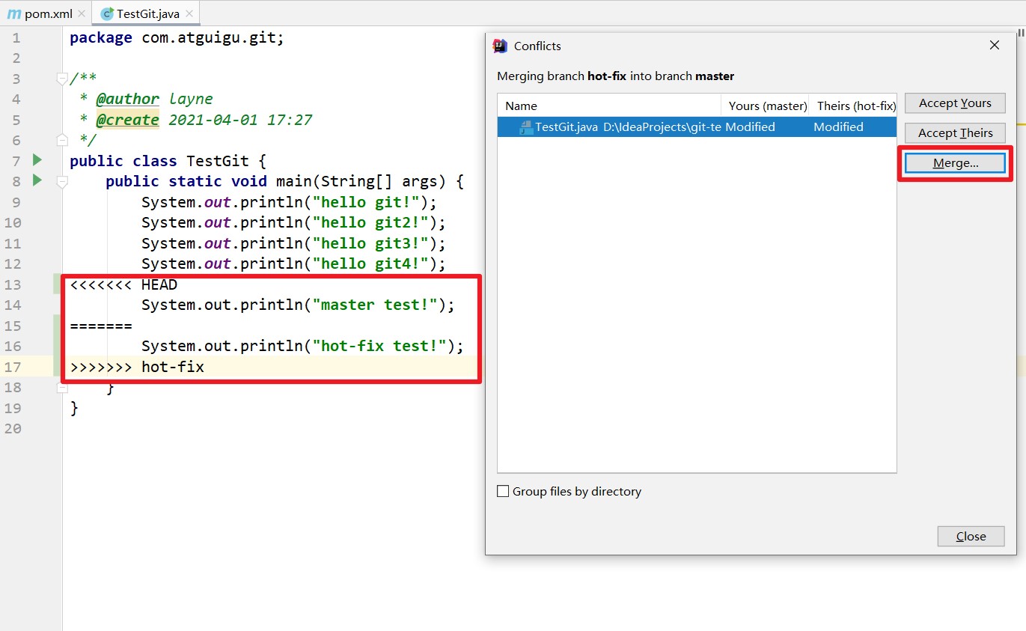Select the TestGit.java editor tab
The image size is (1026, 631).
click(147, 13)
